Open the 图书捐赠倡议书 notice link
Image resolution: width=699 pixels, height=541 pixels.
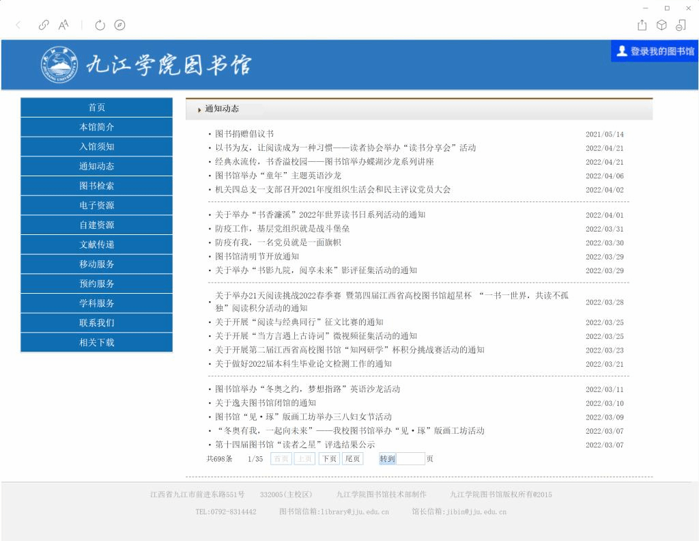pyautogui.click(x=244, y=134)
